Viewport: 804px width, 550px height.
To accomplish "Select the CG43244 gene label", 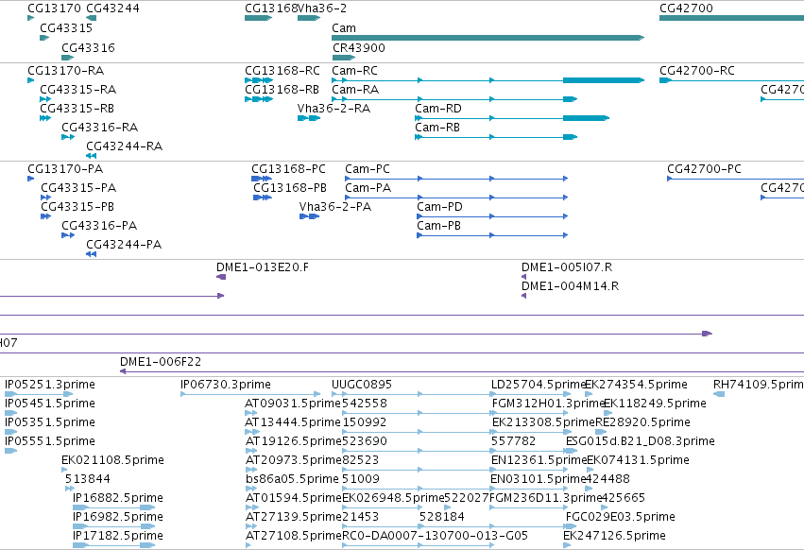I will click(112, 9).
